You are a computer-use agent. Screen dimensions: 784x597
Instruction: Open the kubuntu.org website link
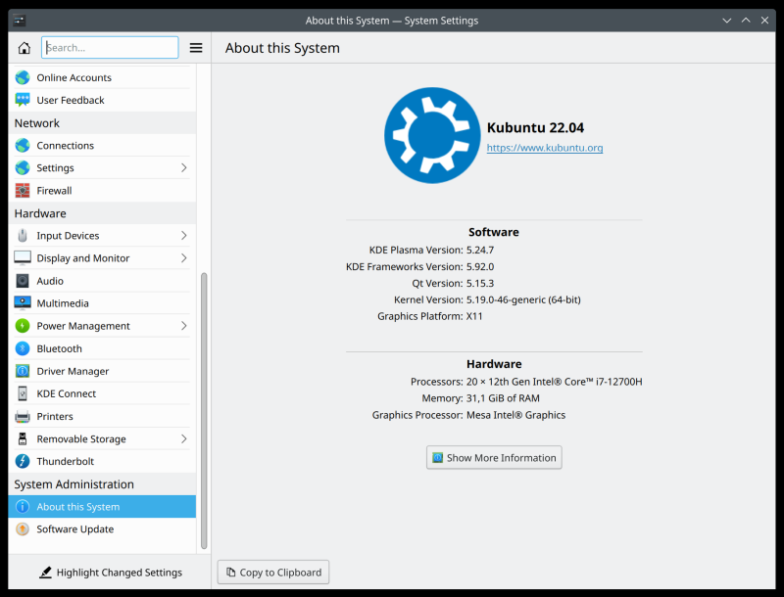point(545,148)
